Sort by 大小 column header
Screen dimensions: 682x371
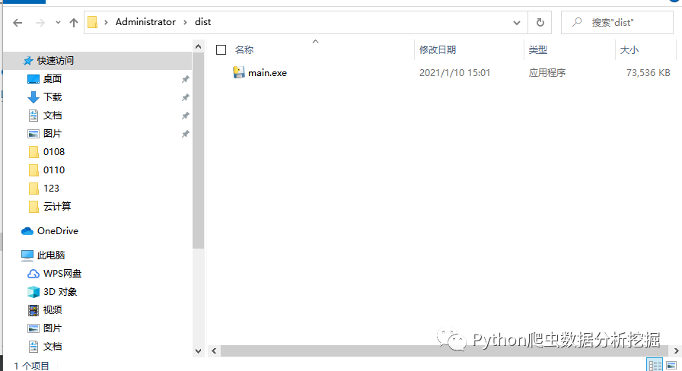pyautogui.click(x=629, y=50)
